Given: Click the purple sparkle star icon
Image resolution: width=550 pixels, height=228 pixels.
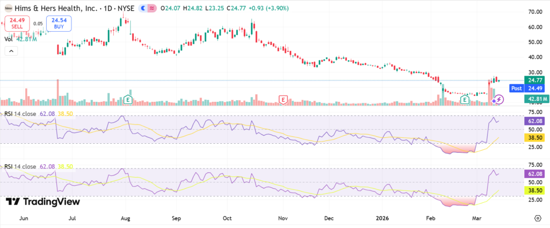Looking at the screenshot, I should 494,100.
